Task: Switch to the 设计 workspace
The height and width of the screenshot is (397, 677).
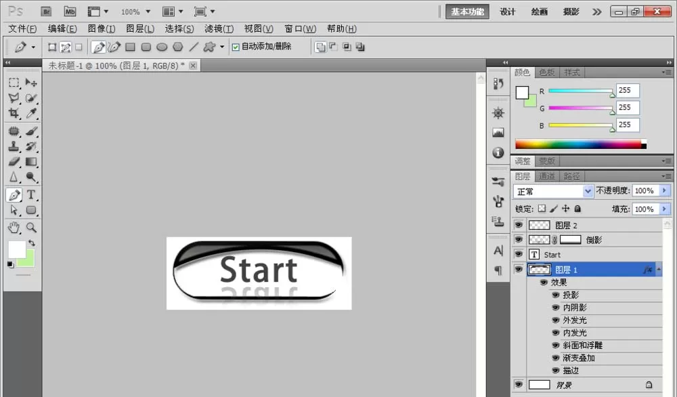Action: tap(507, 12)
